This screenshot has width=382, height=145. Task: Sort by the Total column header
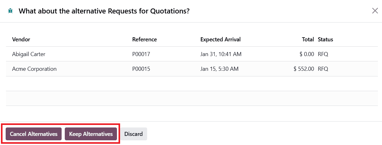tap(308, 39)
